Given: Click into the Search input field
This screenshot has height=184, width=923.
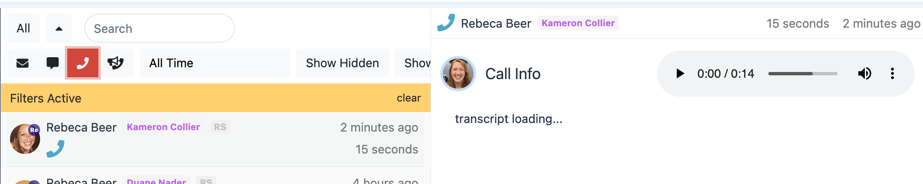Looking at the screenshot, I should (159, 29).
